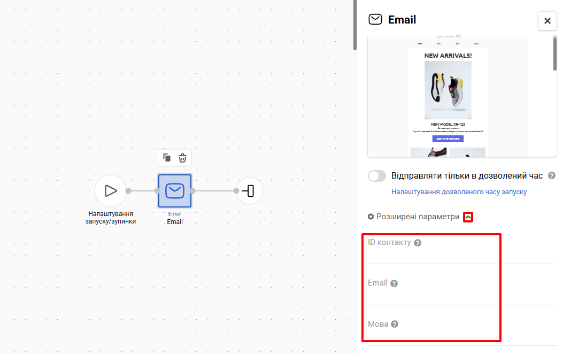Focus the Мова input field
Screen dimensions: 563x354
(462, 338)
